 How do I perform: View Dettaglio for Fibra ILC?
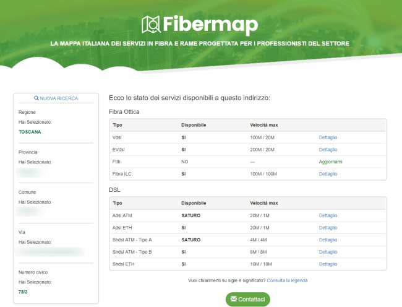pyautogui.click(x=328, y=174)
